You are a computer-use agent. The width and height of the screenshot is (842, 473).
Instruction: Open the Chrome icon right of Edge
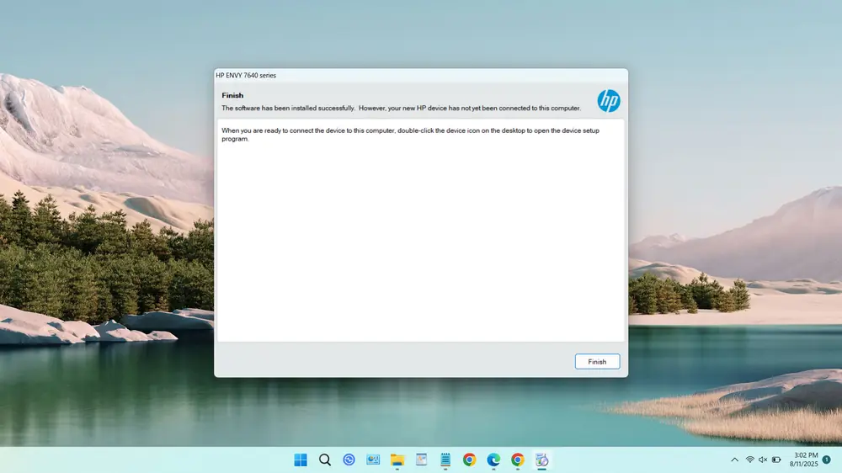point(518,460)
